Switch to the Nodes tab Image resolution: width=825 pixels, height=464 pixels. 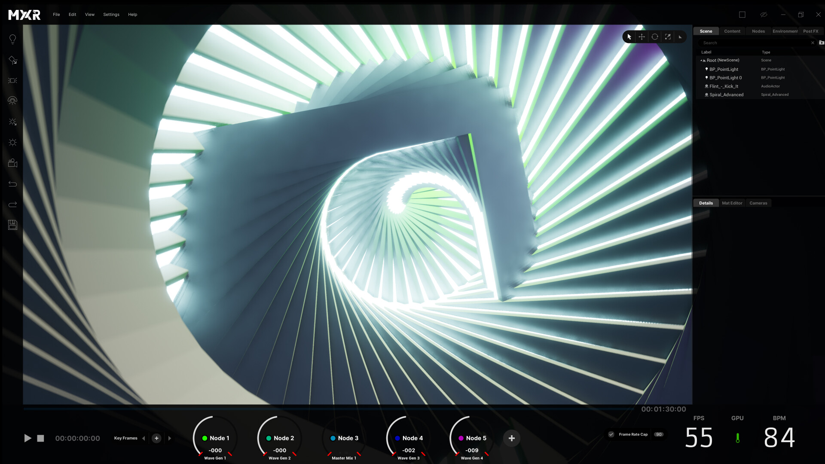758,31
